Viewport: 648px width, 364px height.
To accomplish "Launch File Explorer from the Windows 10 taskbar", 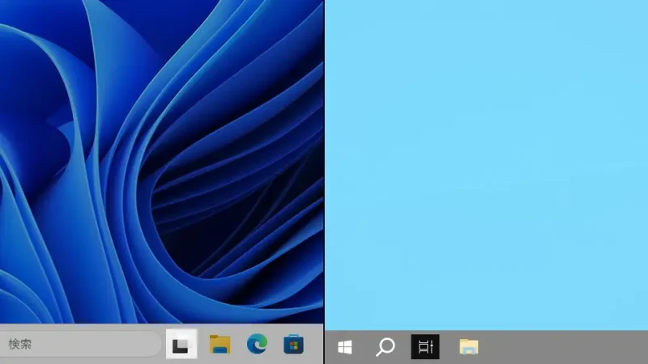I will (469, 347).
